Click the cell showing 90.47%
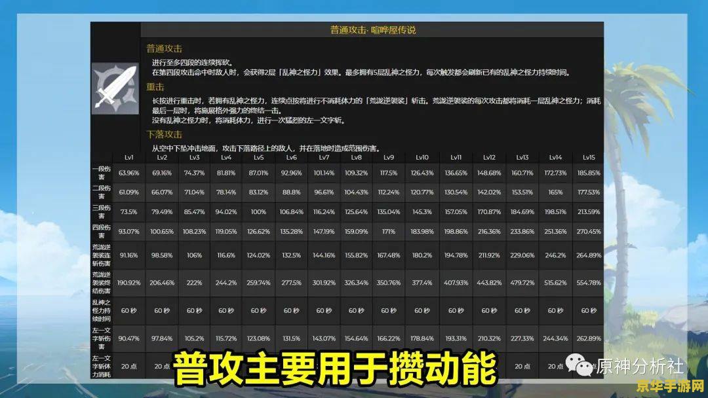 [128, 338]
